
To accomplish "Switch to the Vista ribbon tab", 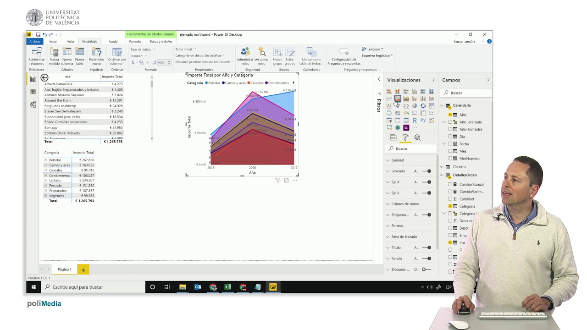I will [71, 41].
